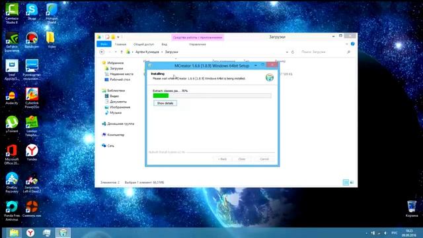423x238 pixels.
Task: Open the Video folder on desktop
Action: [x=52, y=40]
